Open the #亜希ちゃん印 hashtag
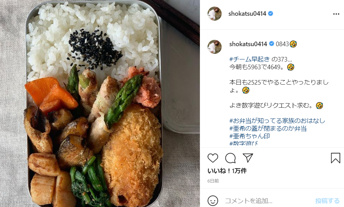Viewport: 344px width, 207px height. tap(249, 136)
